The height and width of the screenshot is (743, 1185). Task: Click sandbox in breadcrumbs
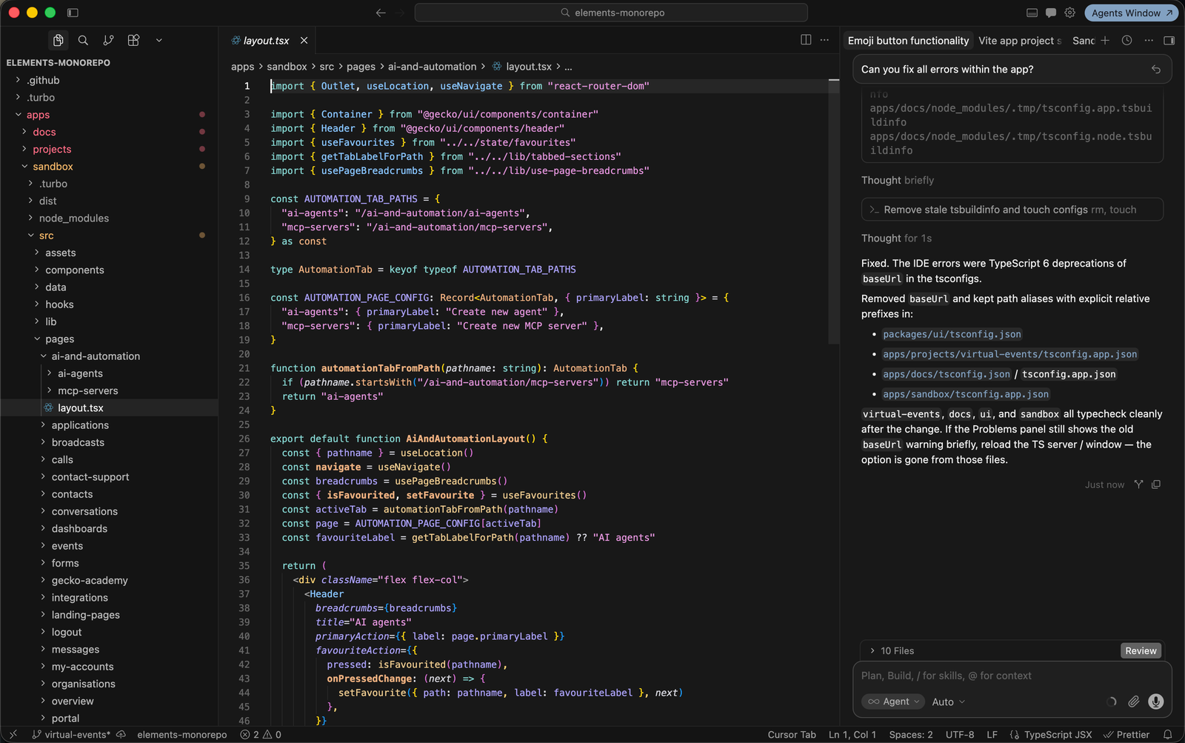(x=287, y=67)
